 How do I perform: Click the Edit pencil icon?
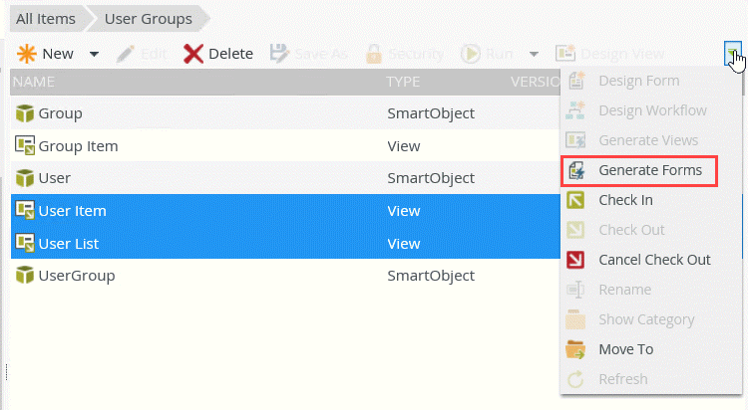click(126, 54)
